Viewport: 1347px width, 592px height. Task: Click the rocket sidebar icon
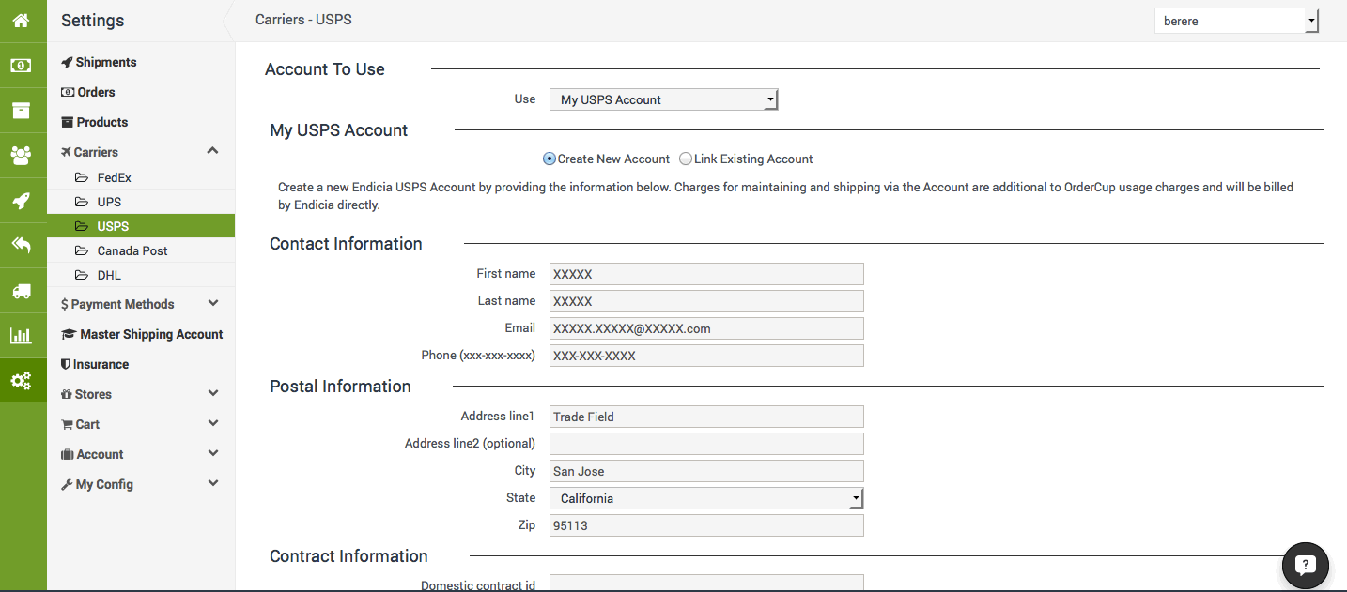(21, 201)
